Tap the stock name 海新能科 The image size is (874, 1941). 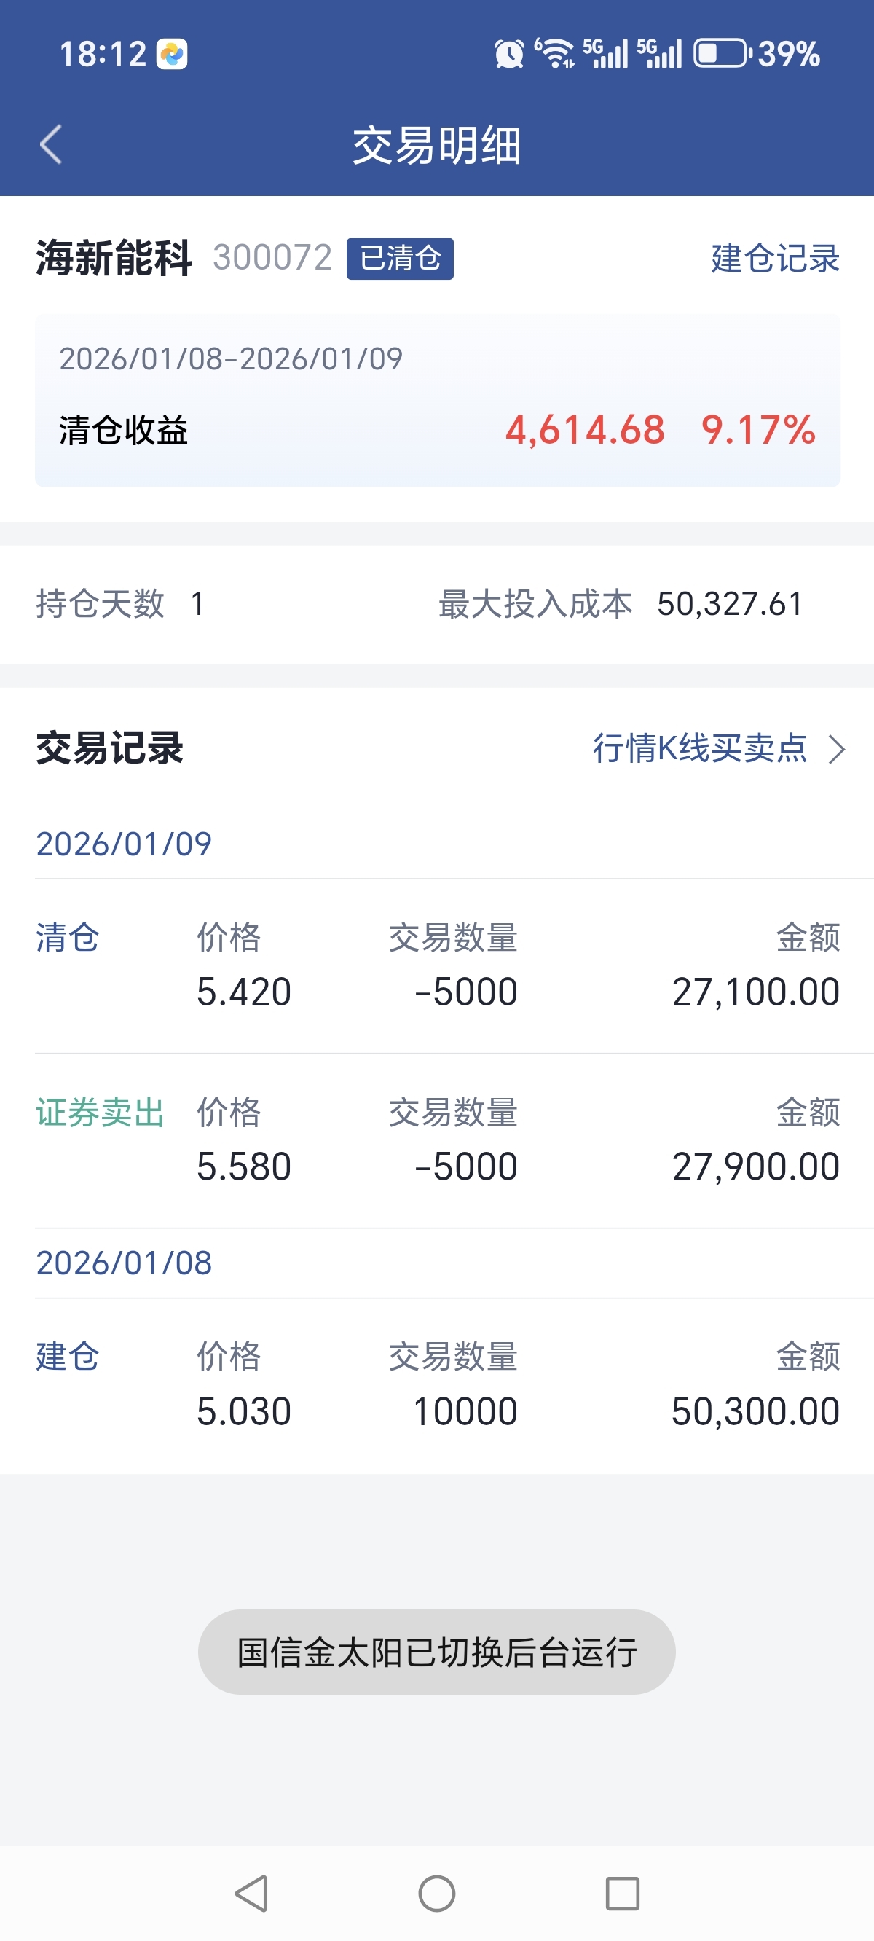coord(114,259)
